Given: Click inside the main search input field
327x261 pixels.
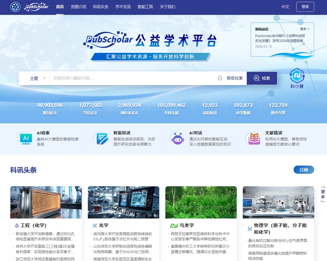Looking at the screenshot, I should point(122,78).
